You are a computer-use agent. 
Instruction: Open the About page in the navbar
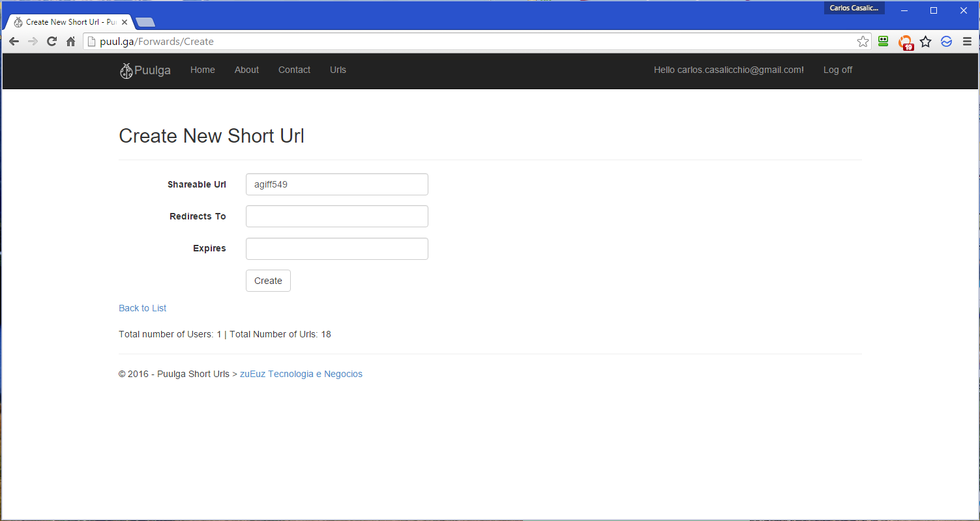click(246, 70)
